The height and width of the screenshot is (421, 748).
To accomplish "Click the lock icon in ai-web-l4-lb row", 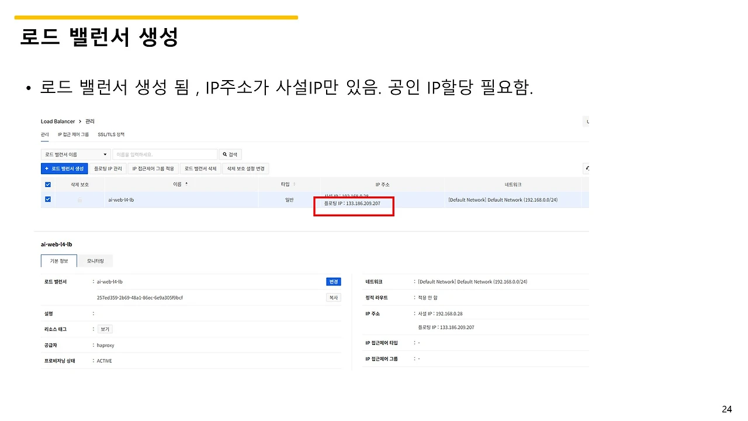I will (x=80, y=200).
